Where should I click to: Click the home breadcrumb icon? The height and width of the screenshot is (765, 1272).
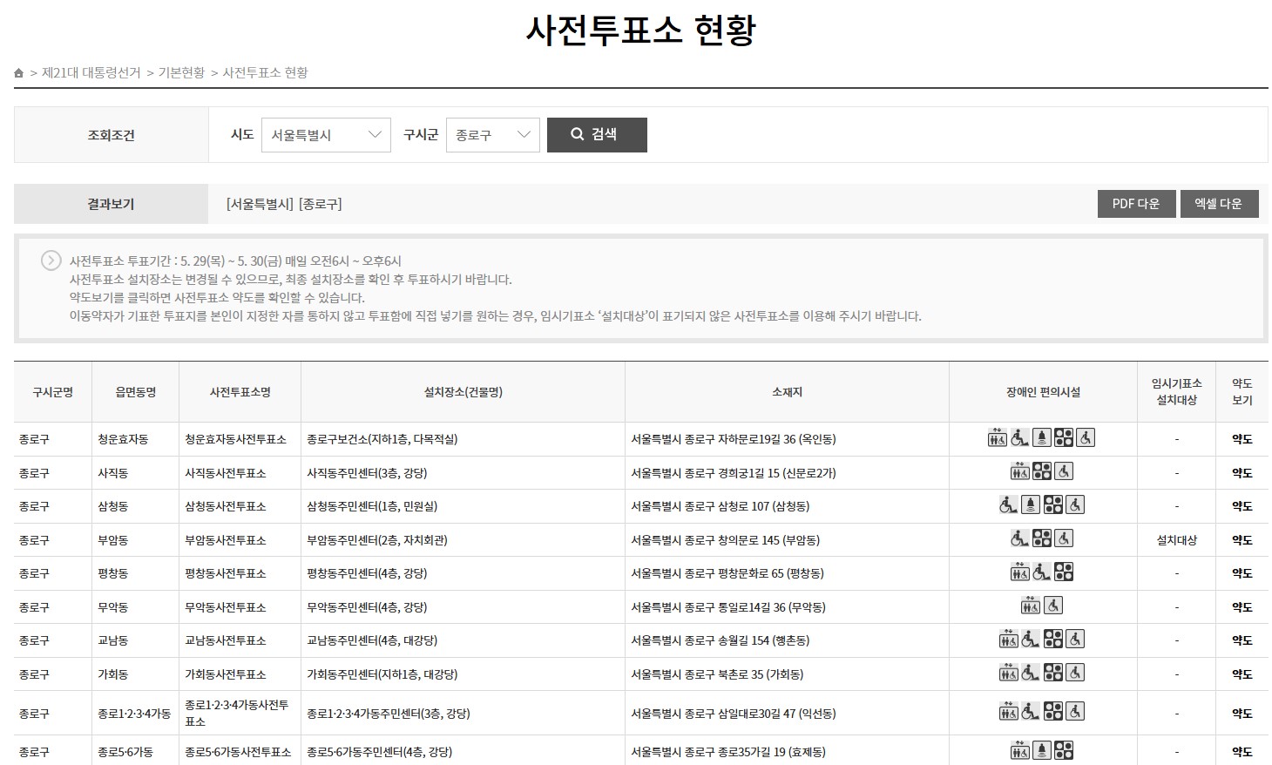click(x=18, y=73)
